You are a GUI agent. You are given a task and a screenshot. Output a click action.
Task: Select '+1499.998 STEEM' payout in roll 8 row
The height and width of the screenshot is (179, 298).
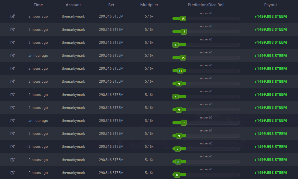271,160
